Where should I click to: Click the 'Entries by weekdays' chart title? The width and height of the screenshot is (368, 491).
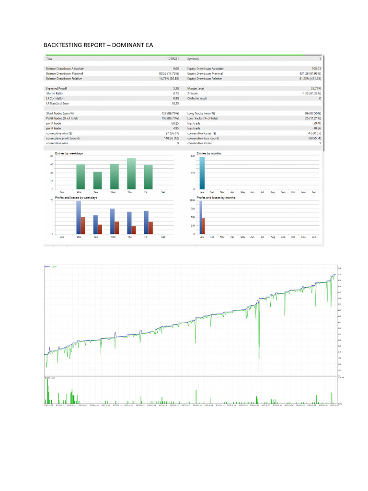pos(69,153)
